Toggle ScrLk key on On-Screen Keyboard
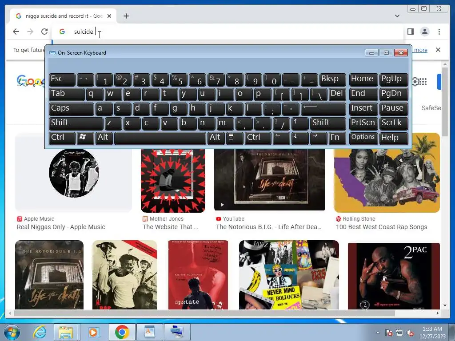 pyautogui.click(x=394, y=123)
